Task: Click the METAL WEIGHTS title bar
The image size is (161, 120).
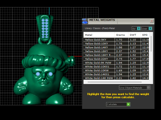Action: click(x=118, y=21)
